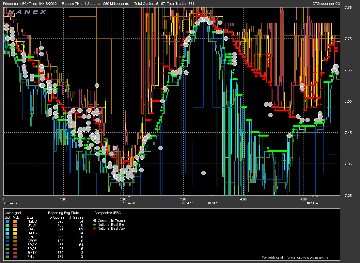Click the green National Best Bid marker
The height and width of the screenshot is (263, 360).
pyautogui.click(x=95, y=225)
